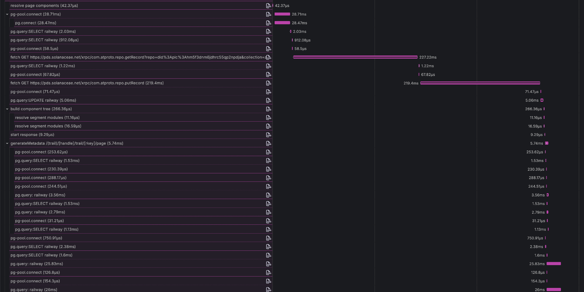
Task: View logs for pg.query:UPDATE railway span
Action: pyautogui.click(x=268, y=101)
